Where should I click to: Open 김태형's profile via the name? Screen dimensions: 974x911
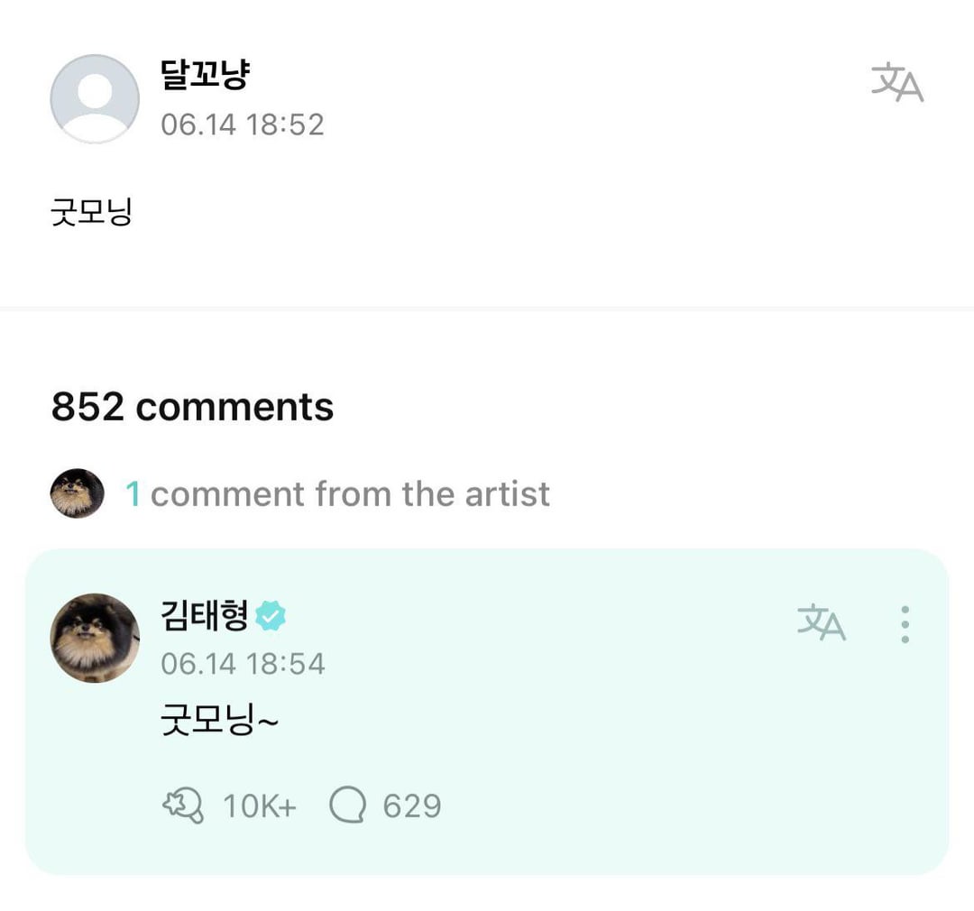[x=205, y=617]
